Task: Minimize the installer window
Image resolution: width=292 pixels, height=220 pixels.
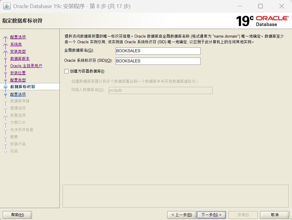Action: point(240,6)
